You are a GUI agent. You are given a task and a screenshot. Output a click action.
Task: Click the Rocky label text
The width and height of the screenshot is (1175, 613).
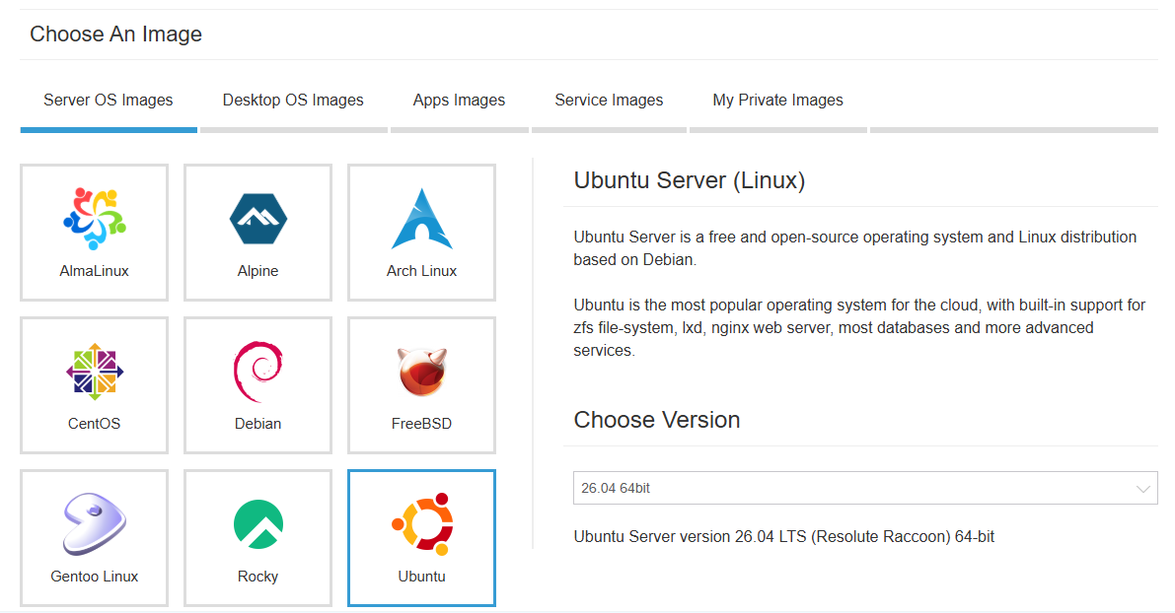(257, 577)
